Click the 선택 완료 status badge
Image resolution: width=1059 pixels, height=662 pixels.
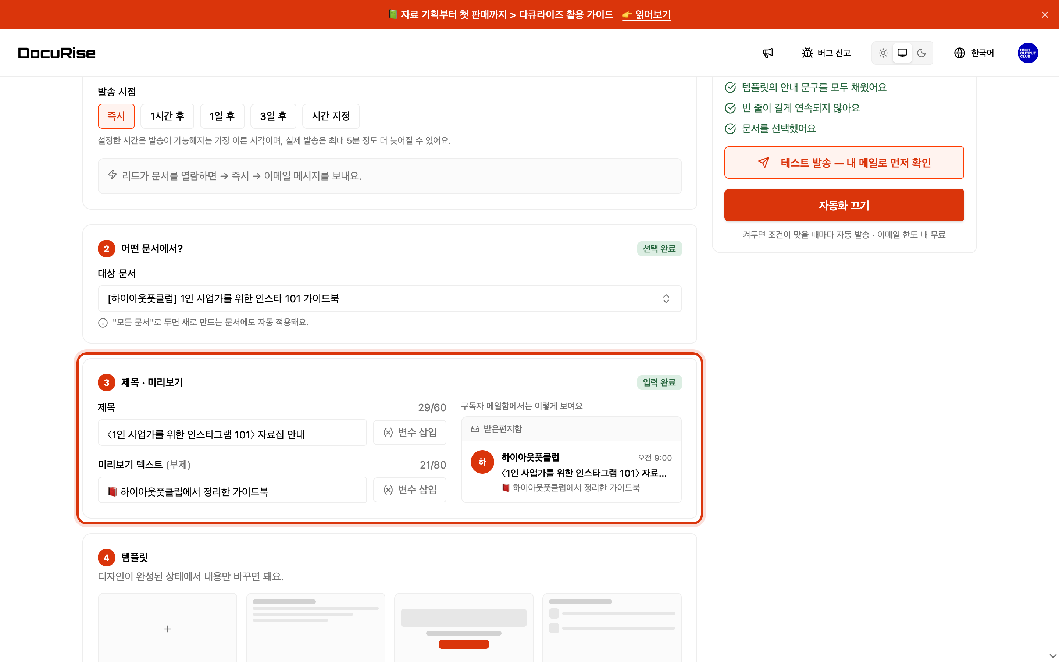coord(659,249)
